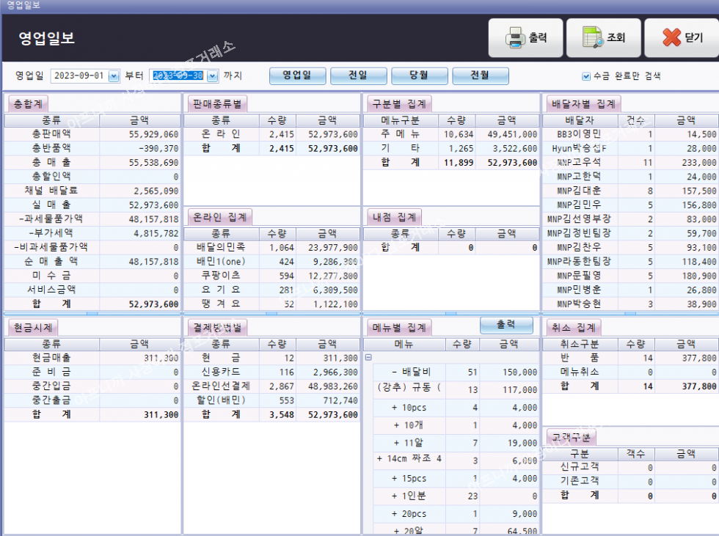The image size is (719, 536).
Task: Click the 결제방법별 tab header
Action: tap(218, 326)
